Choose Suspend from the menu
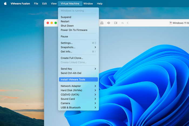 78,17
